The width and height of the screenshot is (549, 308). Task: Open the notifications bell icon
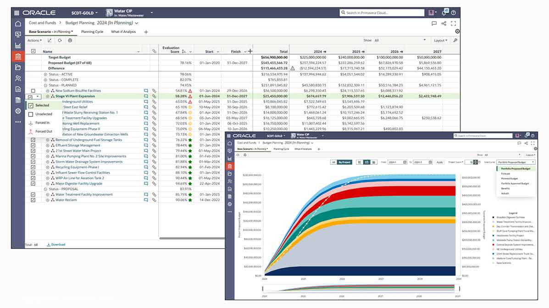click(x=444, y=13)
